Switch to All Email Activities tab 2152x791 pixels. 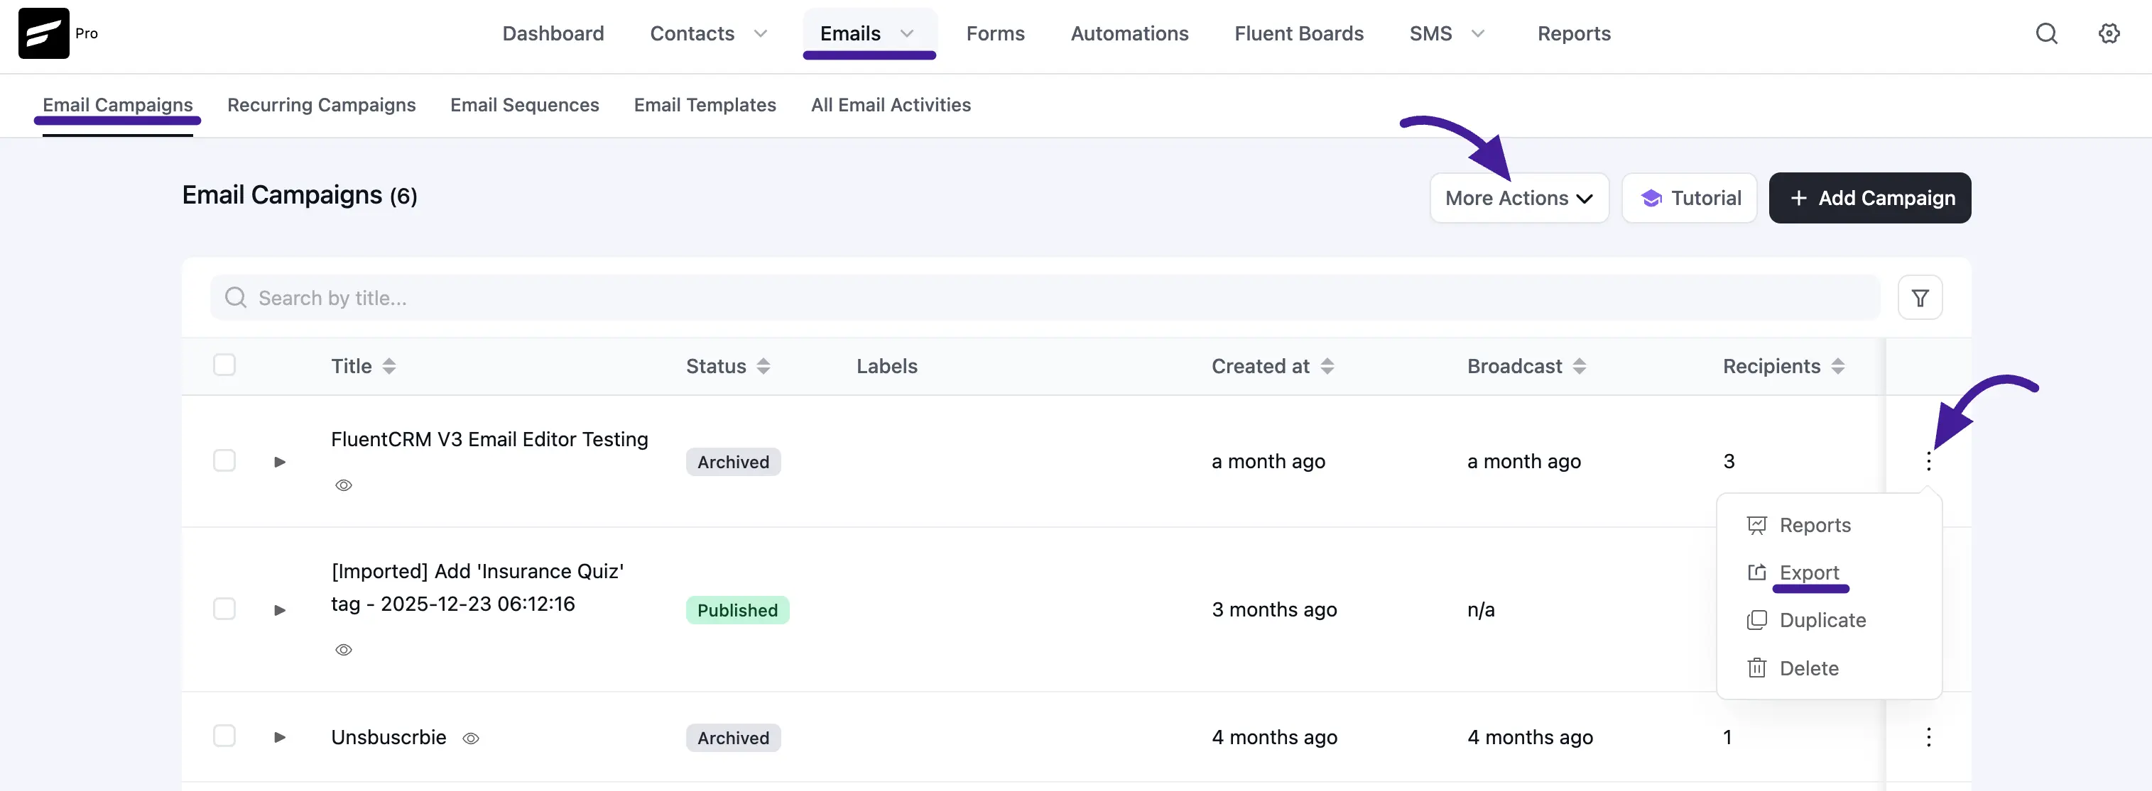[891, 105]
